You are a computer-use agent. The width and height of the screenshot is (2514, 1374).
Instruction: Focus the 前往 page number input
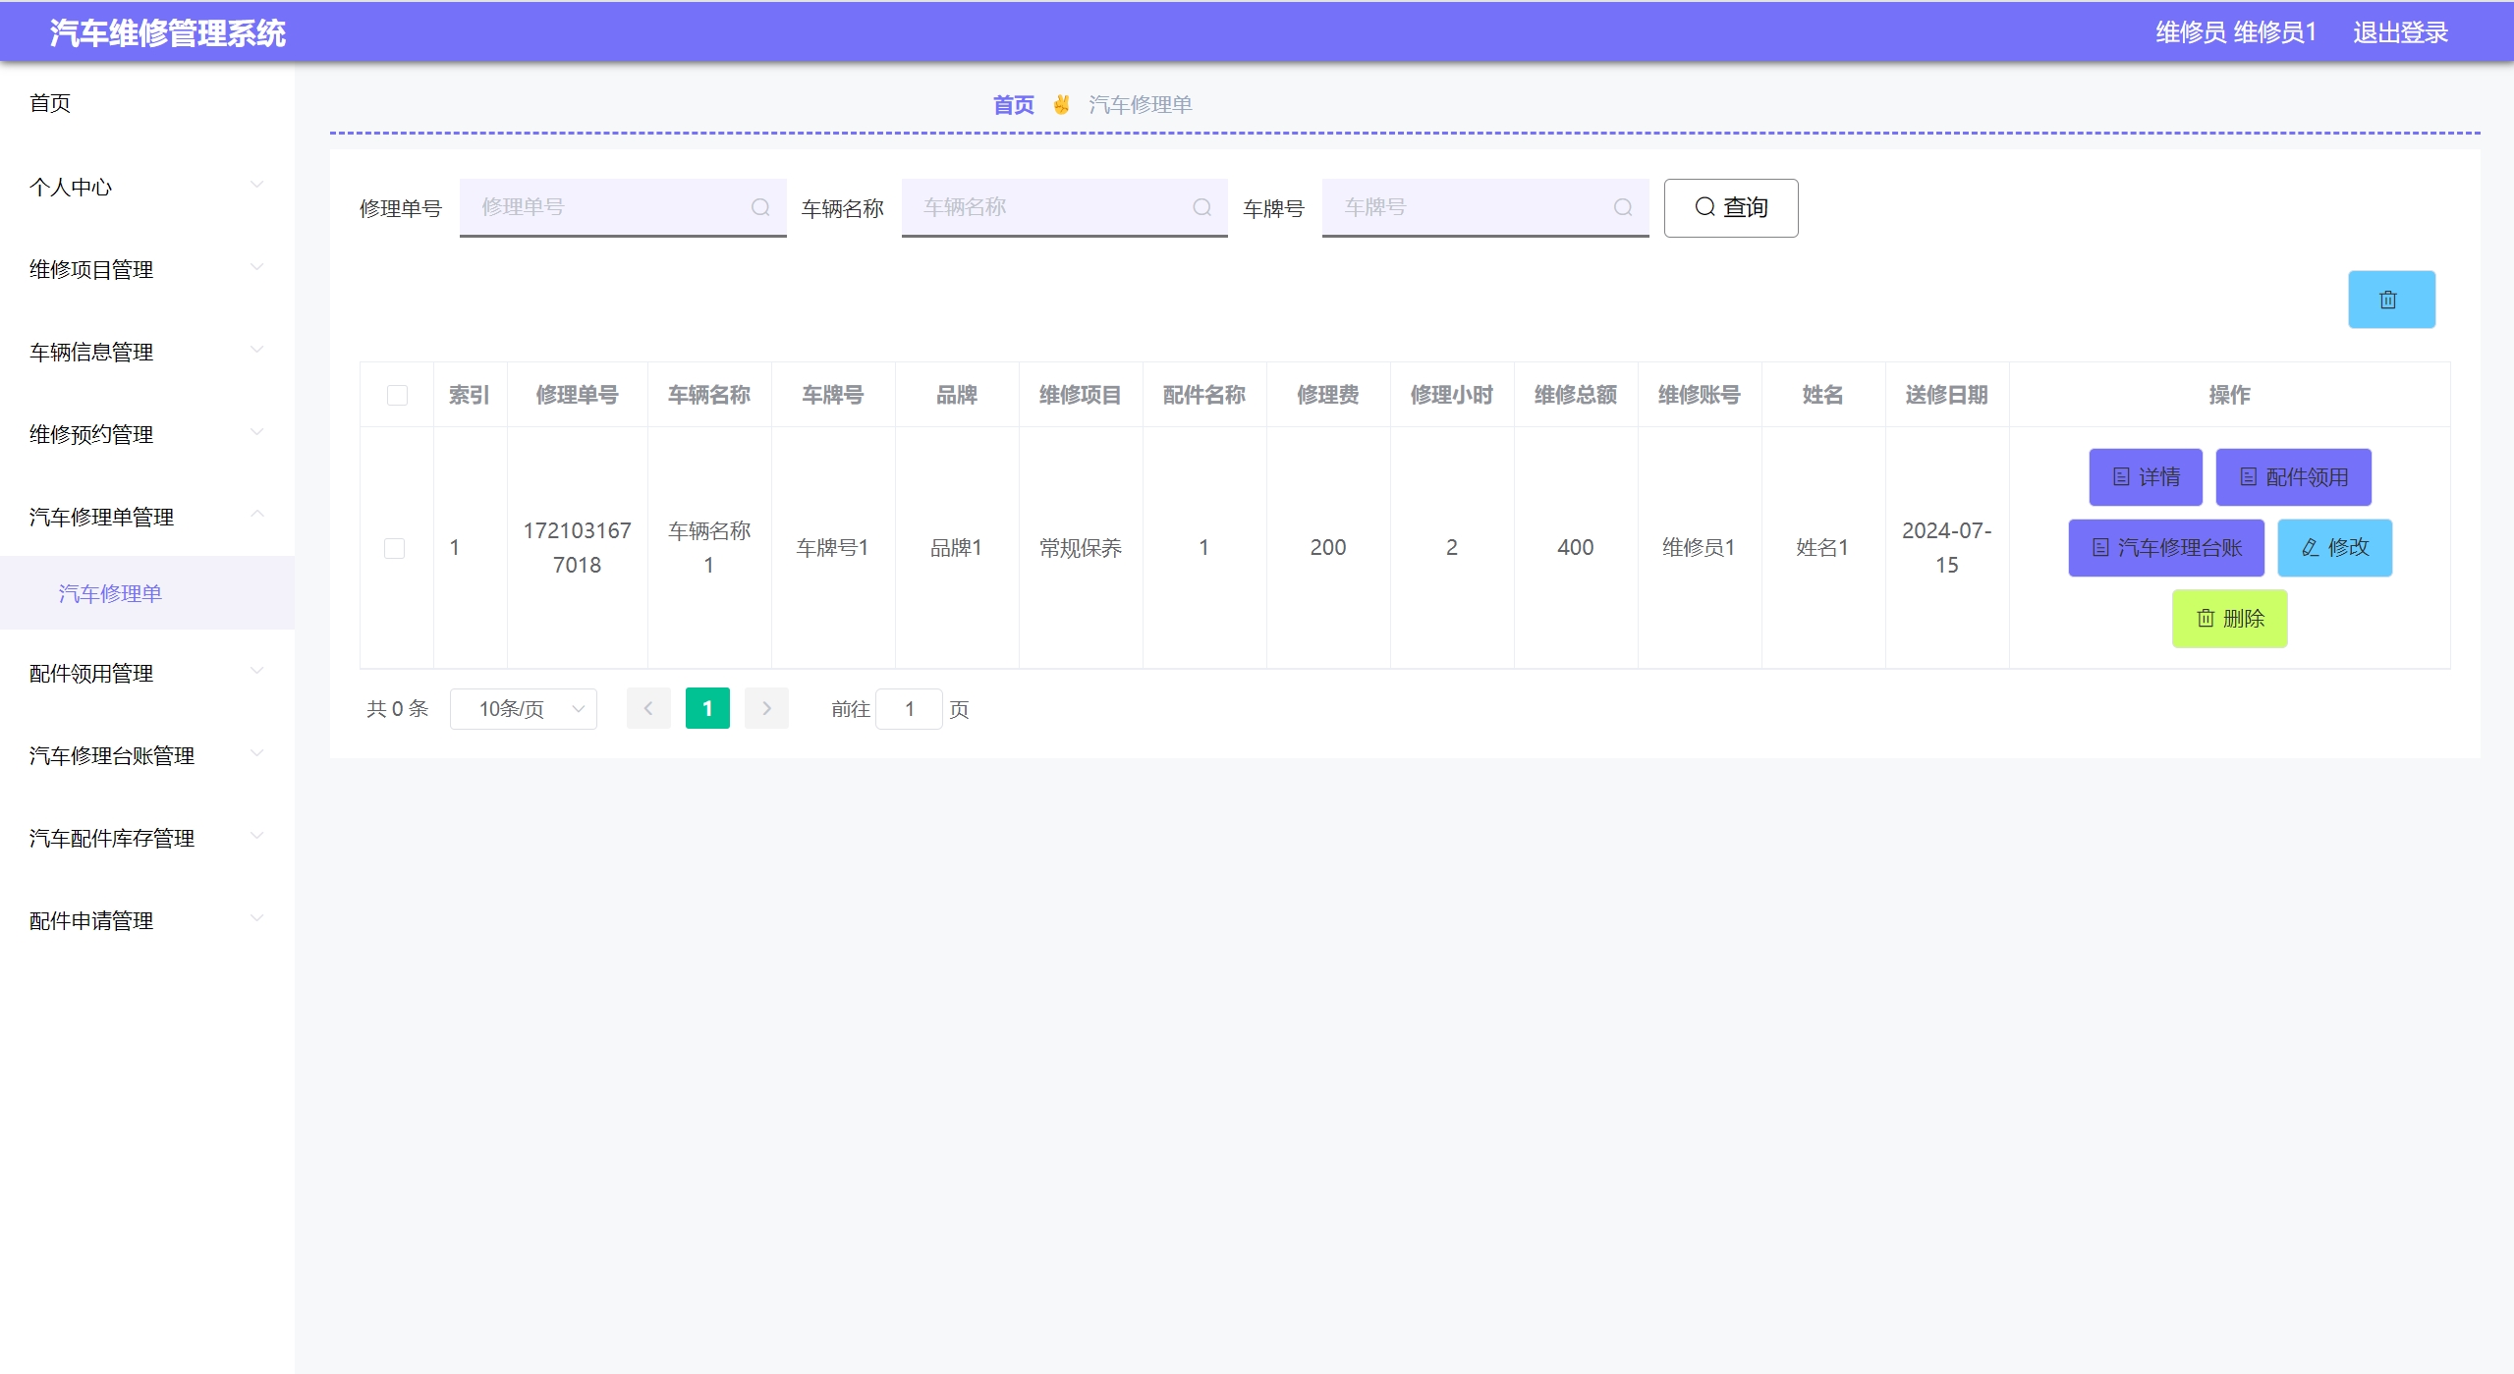pos(909,708)
